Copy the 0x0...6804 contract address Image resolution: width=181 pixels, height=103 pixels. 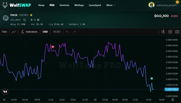(24, 20)
